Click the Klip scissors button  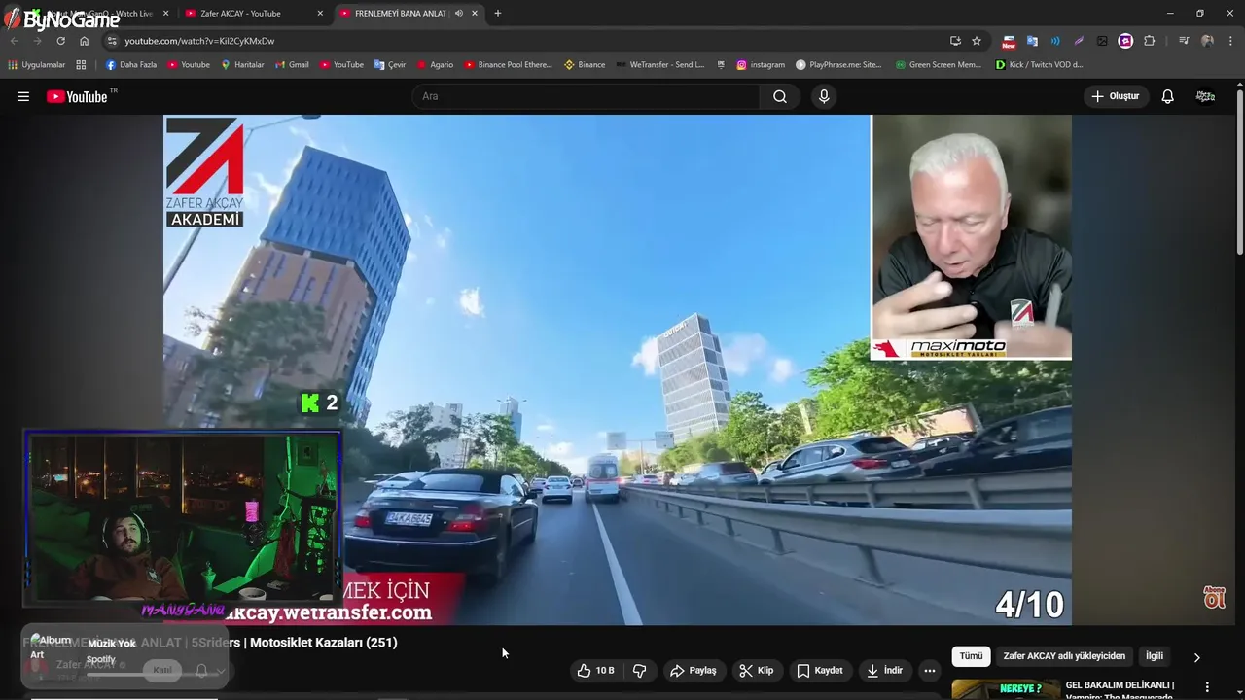tap(756, 670)
